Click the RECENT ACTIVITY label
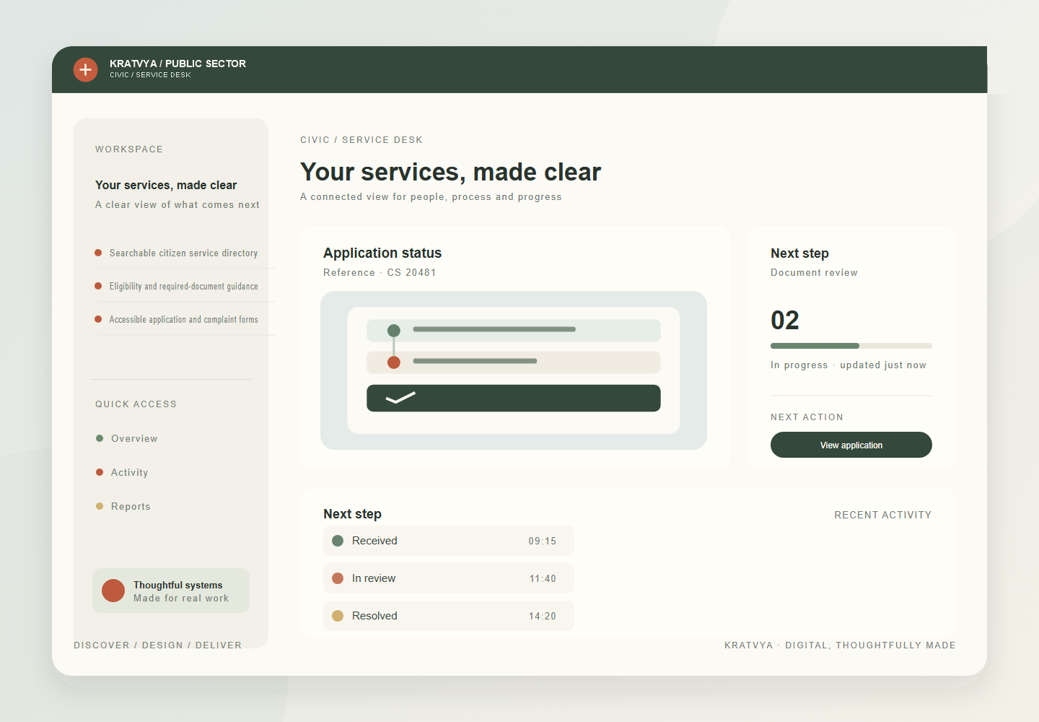Screen dimensions: 1039x722 click(883, 515)
